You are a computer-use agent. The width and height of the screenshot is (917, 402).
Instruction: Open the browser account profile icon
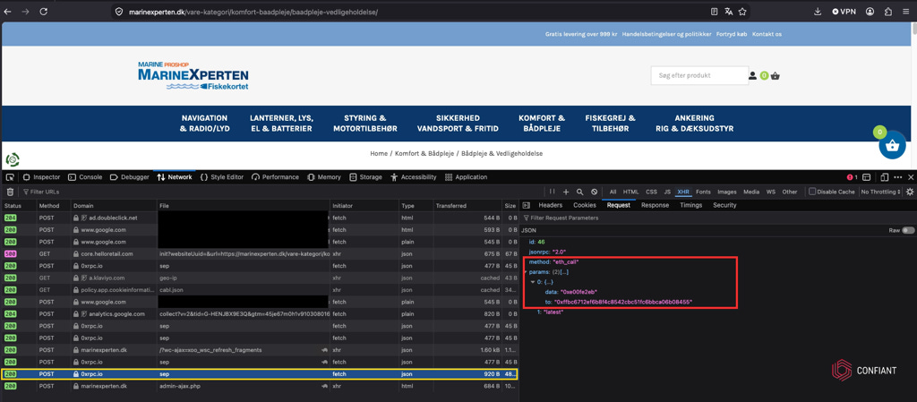870,11
